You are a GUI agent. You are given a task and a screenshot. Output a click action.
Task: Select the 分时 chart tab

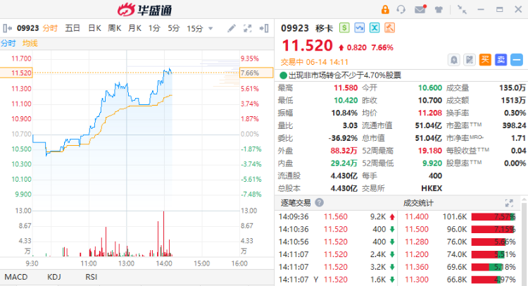coord(50,28)
